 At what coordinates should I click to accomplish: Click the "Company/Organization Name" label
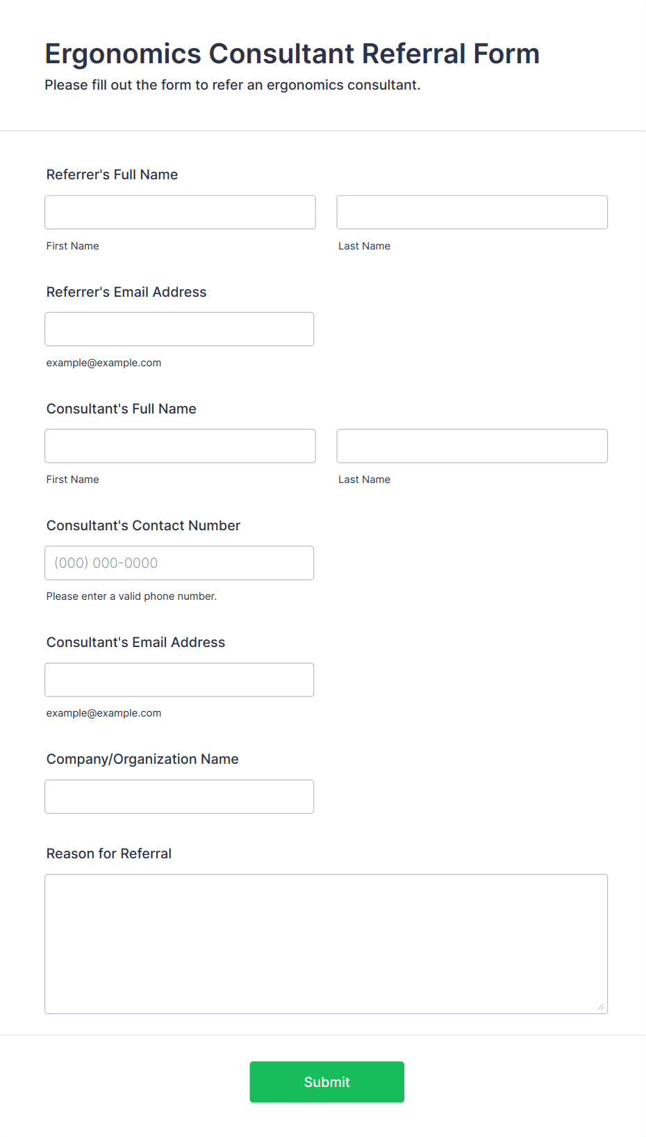click(x=142, y=759)
